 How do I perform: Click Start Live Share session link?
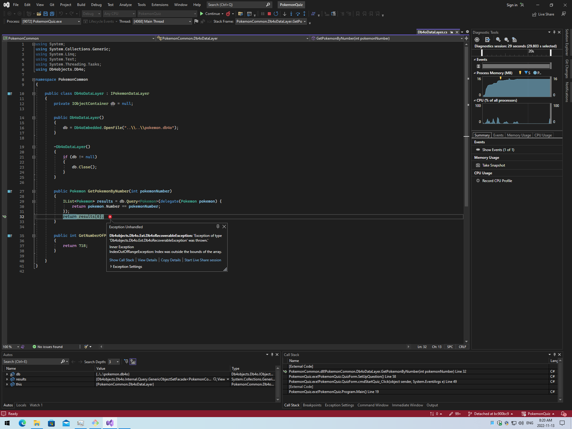click(203, 260)
